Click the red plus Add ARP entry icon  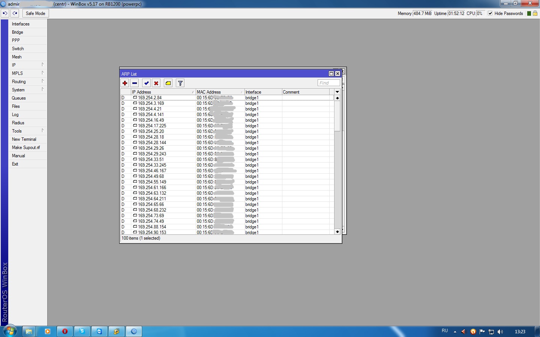[x=125, y=83]
